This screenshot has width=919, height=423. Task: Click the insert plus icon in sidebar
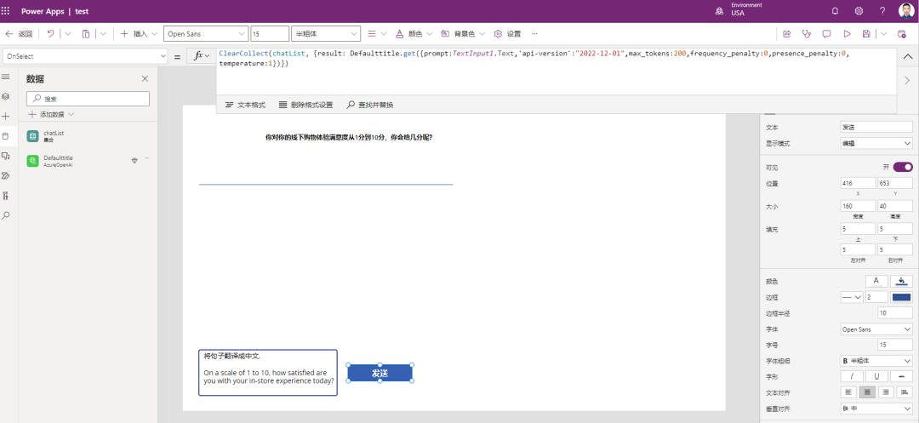(6, 116)
